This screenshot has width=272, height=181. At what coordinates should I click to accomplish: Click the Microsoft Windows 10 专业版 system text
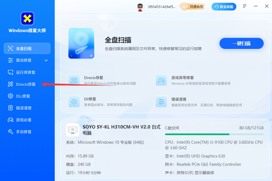tap(105, 142)
